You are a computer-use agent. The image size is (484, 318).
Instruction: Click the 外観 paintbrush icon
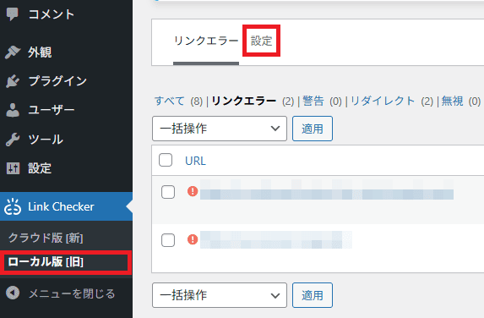click(13, 52)
